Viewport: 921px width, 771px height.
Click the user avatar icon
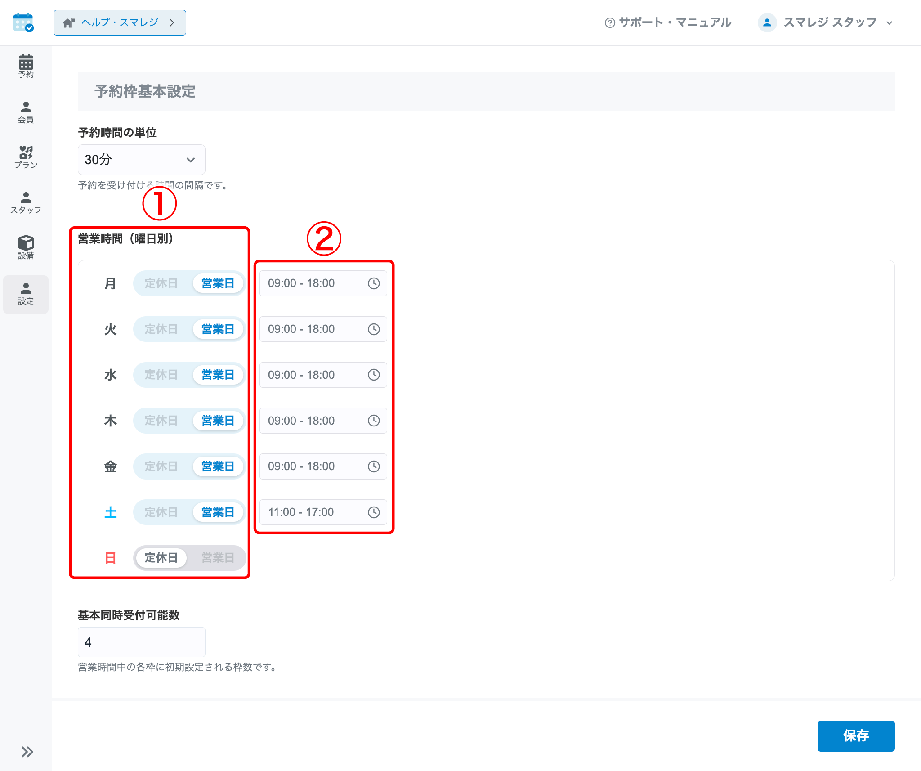(767, 22)
